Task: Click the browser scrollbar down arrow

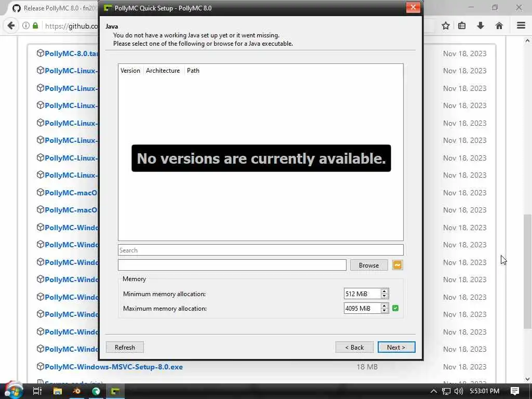Action: 527,379
